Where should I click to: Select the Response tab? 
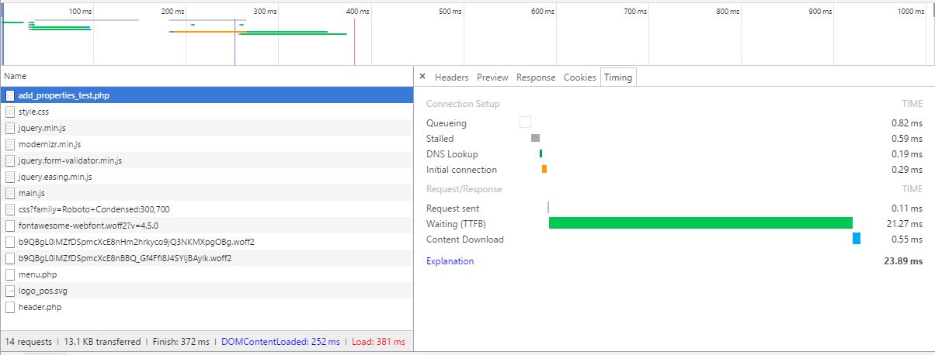coord(536,78)
